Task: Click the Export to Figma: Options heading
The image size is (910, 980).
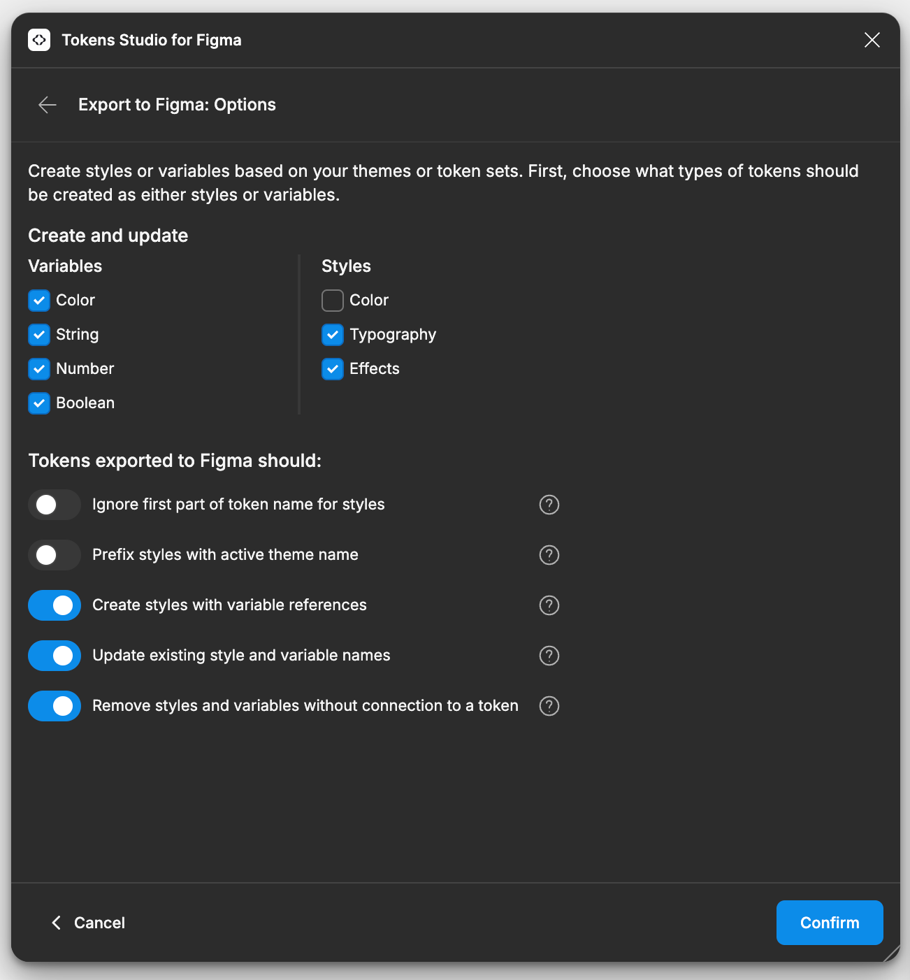Action: [177, 105]
